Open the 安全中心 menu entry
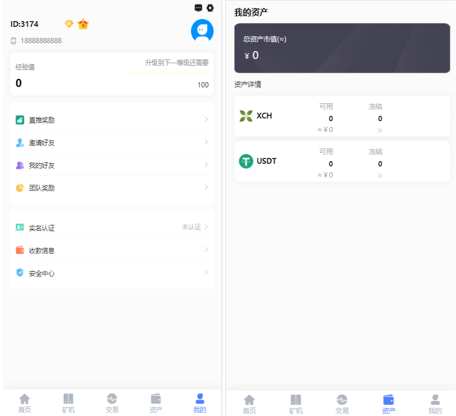This screenshot has width=456, height=416. click(112, 273)
